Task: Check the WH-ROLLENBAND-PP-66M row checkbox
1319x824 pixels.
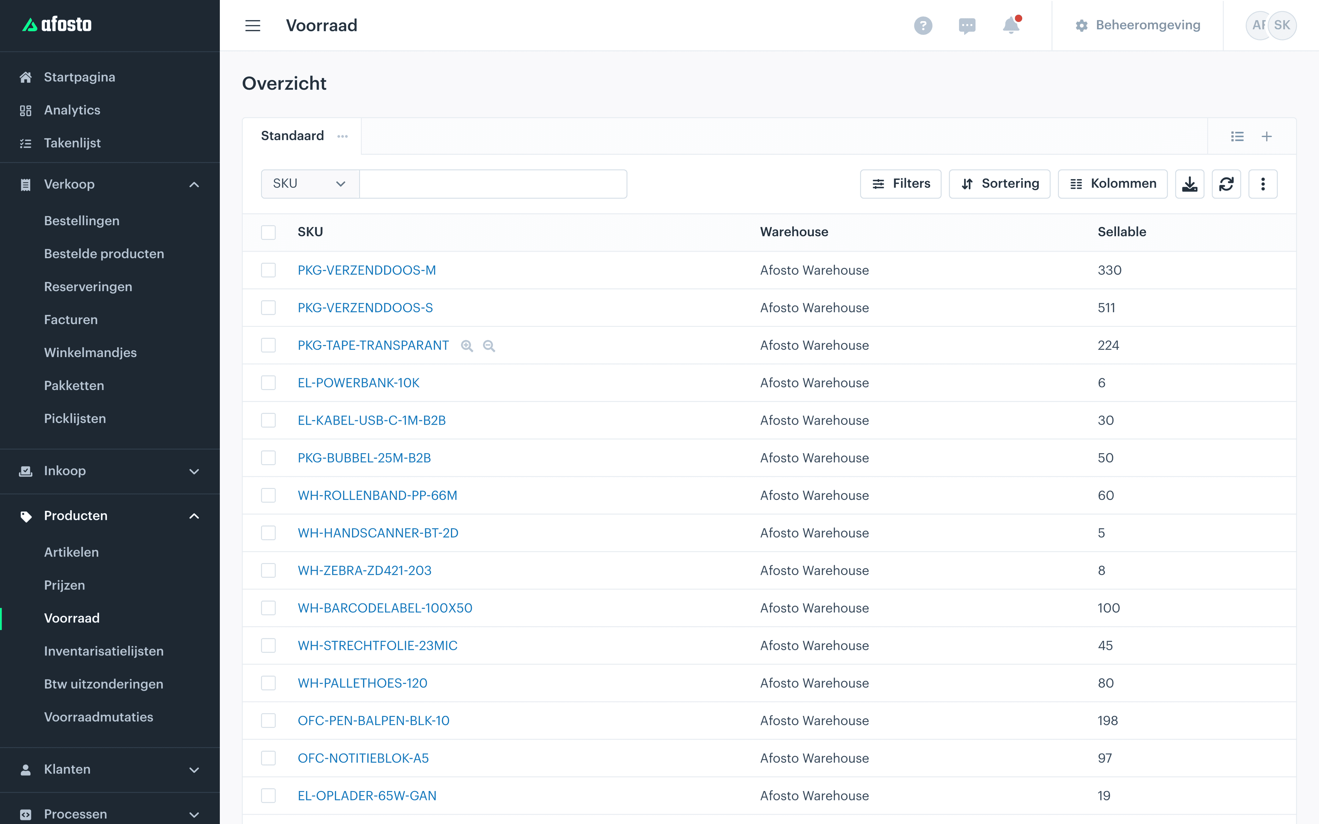Action: click(x=268, y=495)
